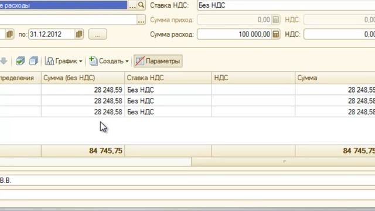Screen dimensions: 375x211
Task: Click the field containing 'В.В.'
Action: [x=187, y=181]
